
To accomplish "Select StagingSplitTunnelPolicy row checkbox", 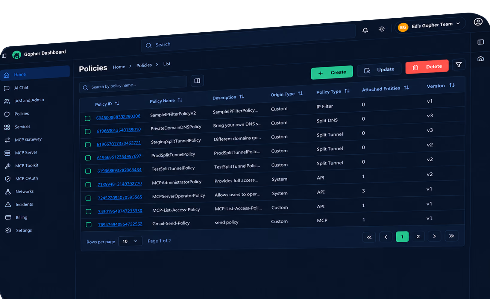I will pyautogui.click(x=88, y=145).
